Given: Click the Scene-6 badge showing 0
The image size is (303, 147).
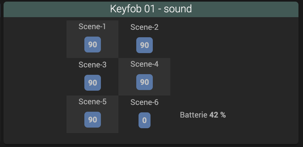Looking at the screenshot, I should [x=144, y=120].
